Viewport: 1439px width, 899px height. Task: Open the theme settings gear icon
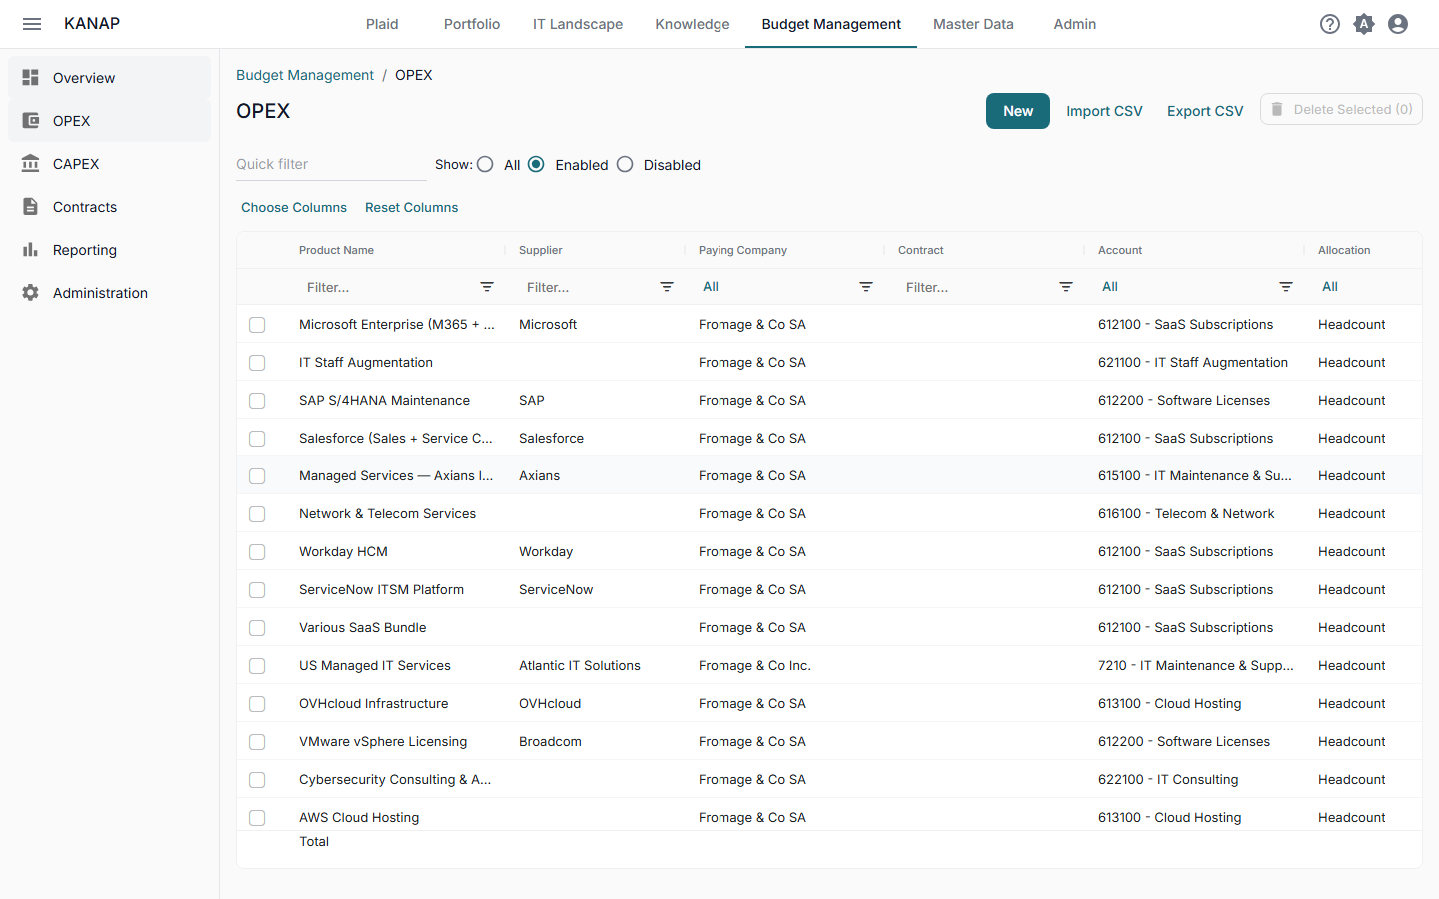pos(1364,24)
